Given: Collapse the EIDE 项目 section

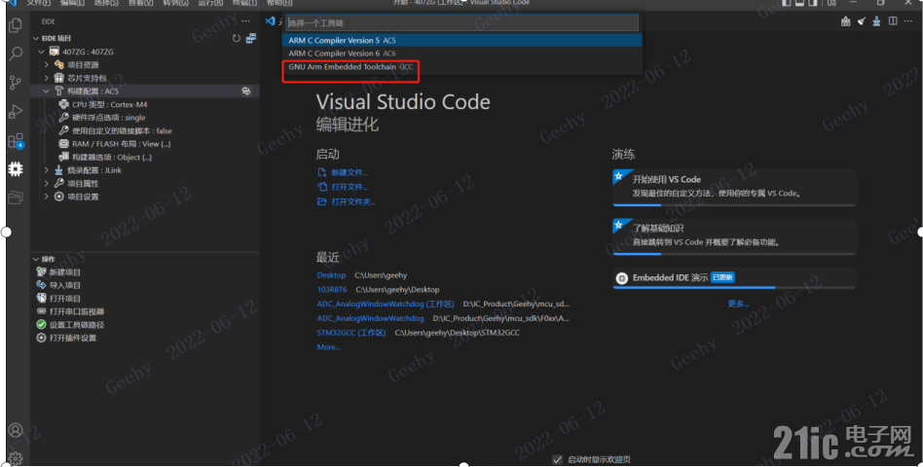Looking at the screenshot, I should click(36, 38).
